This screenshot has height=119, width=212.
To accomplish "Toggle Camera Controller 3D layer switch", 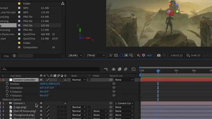I will tap(65, 80).
